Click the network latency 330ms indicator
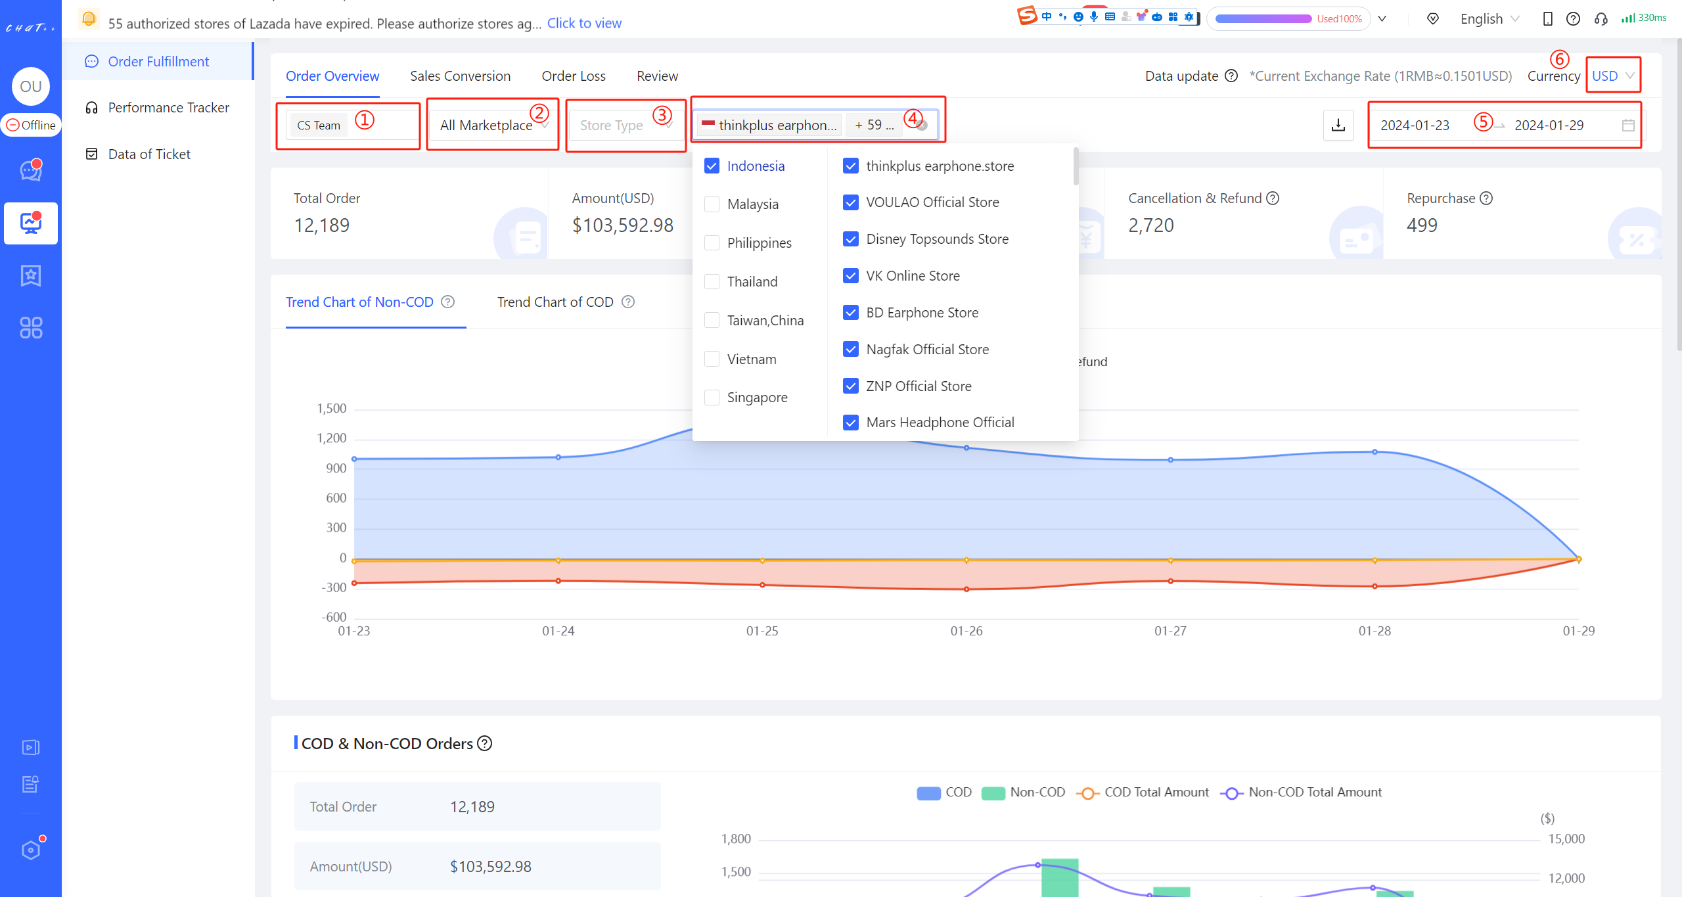This screenshot has width=1682, height=897. tap(1643, 18)
